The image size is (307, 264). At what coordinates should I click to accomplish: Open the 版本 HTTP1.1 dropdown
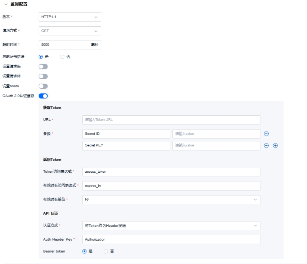pyautogui.click(x=70, y=17)
